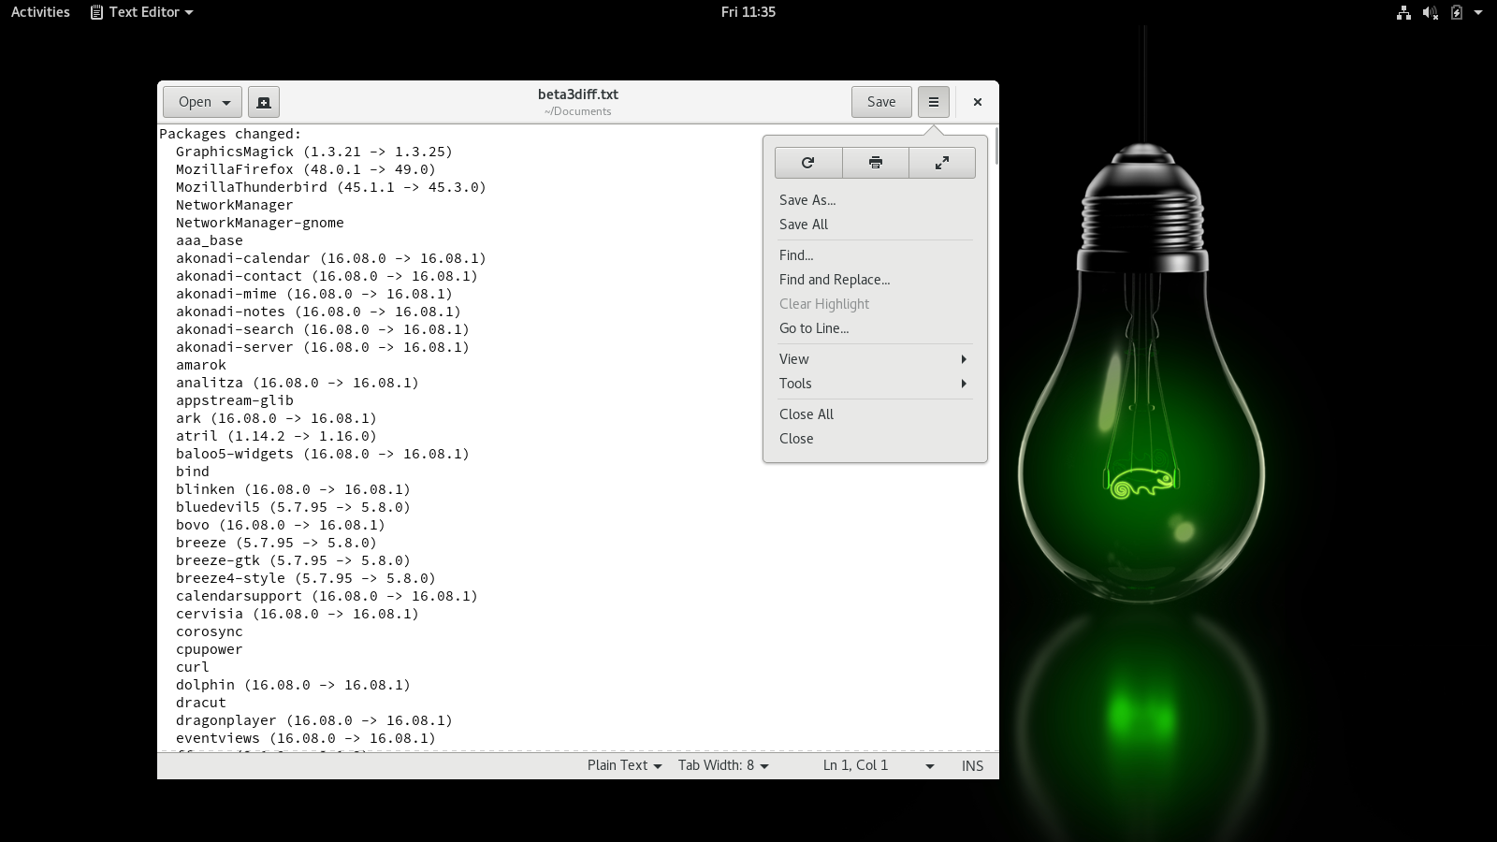Click the fullscreen expand icon
1497x842 pixels.
tap(942, 163)
